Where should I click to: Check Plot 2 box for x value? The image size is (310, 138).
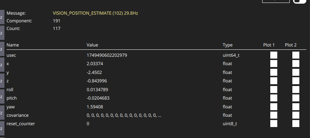tap(296, 64)
